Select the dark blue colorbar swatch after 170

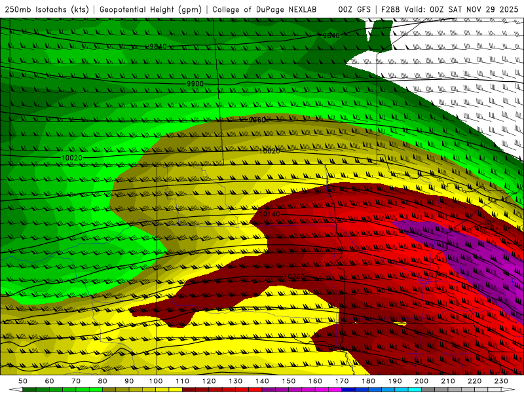click(x=348, y=390)
